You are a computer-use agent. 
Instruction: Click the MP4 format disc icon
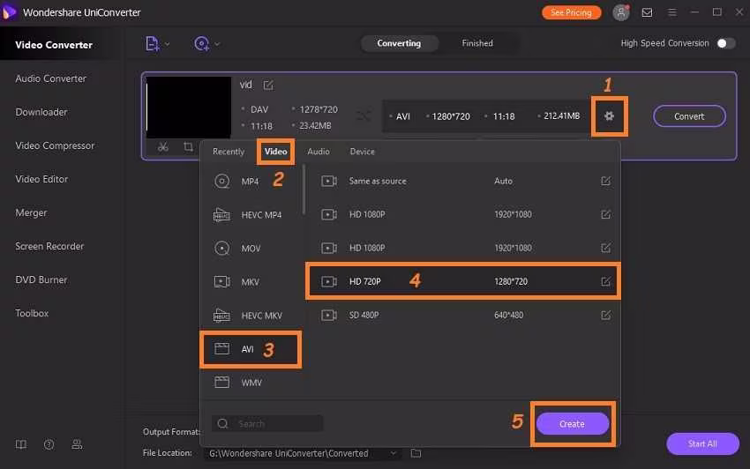pos(221,182)
